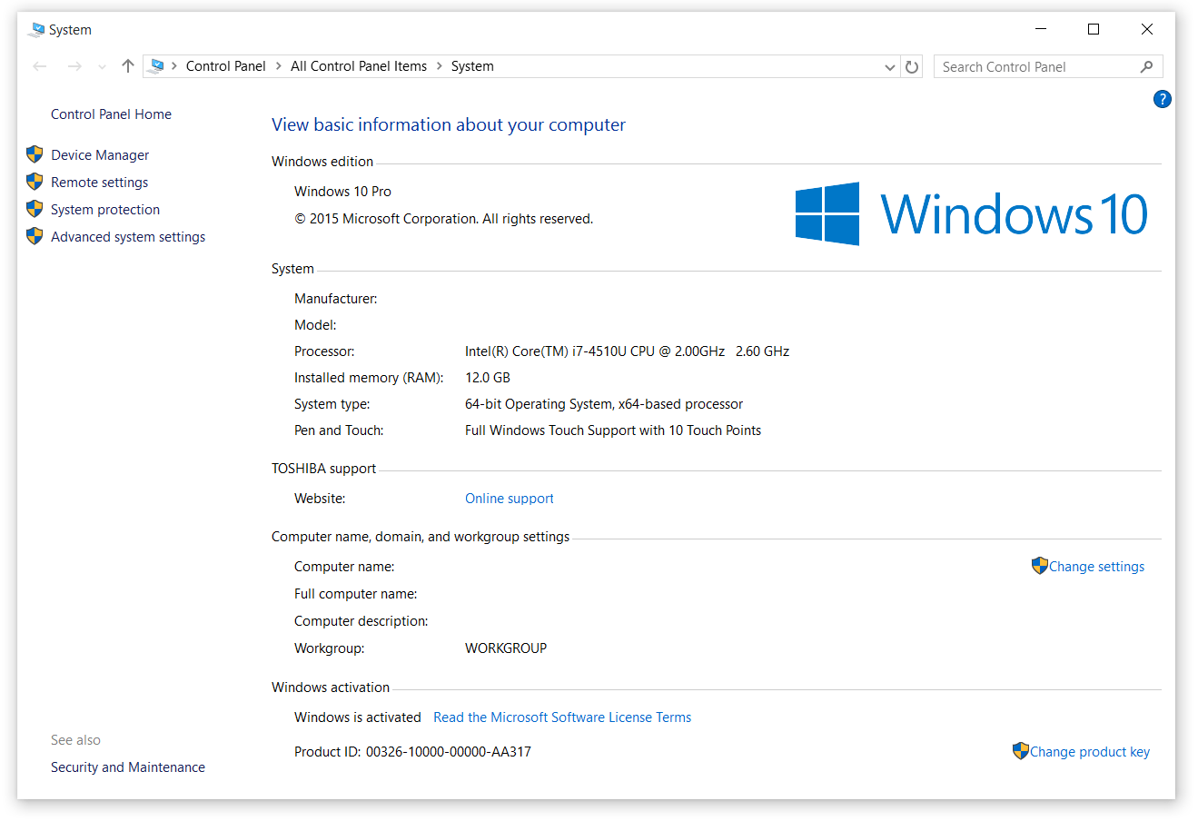Open the Online support link
The width and height of the screenshot is (1198, 821).
point(509,498)
